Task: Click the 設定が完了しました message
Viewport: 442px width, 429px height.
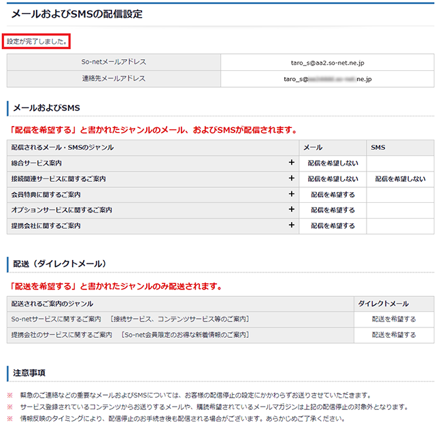Action: [37, 42]
